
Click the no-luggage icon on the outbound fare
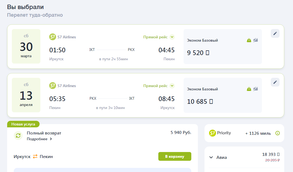[256, 40]
